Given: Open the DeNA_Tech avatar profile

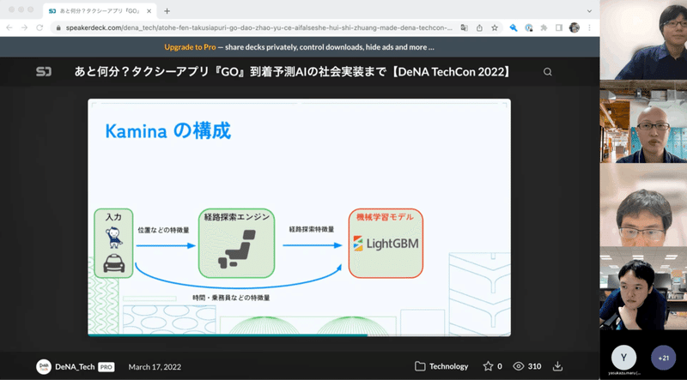Looking at the screenshot, I should (44, 366).
